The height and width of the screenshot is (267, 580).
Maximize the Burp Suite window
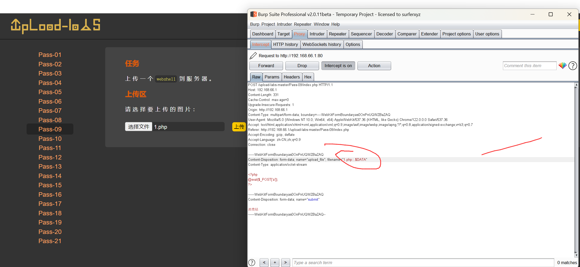[551, 14]
